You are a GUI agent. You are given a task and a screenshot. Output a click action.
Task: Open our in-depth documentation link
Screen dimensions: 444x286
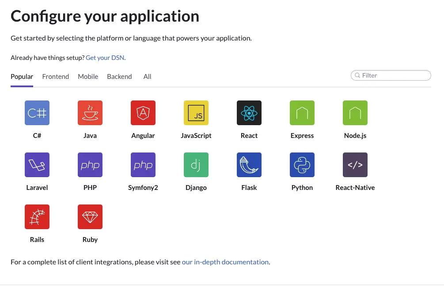tap(225, 262)
